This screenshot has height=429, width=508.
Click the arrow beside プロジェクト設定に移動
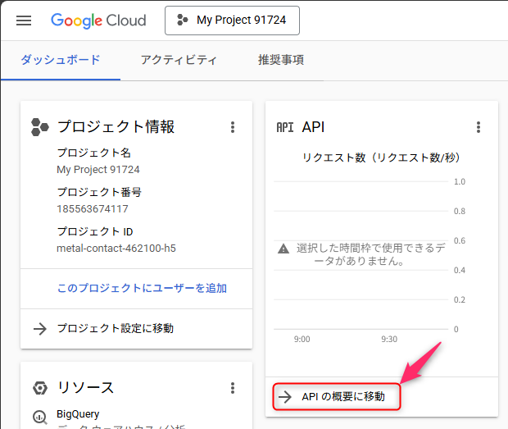40,329
